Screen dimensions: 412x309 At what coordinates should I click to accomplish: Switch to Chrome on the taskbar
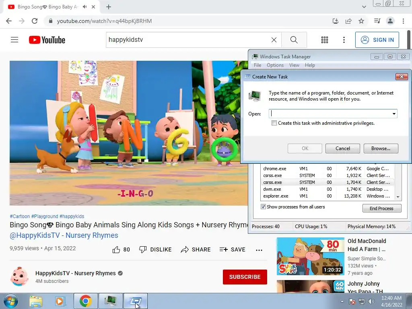(x=85, y=301)
